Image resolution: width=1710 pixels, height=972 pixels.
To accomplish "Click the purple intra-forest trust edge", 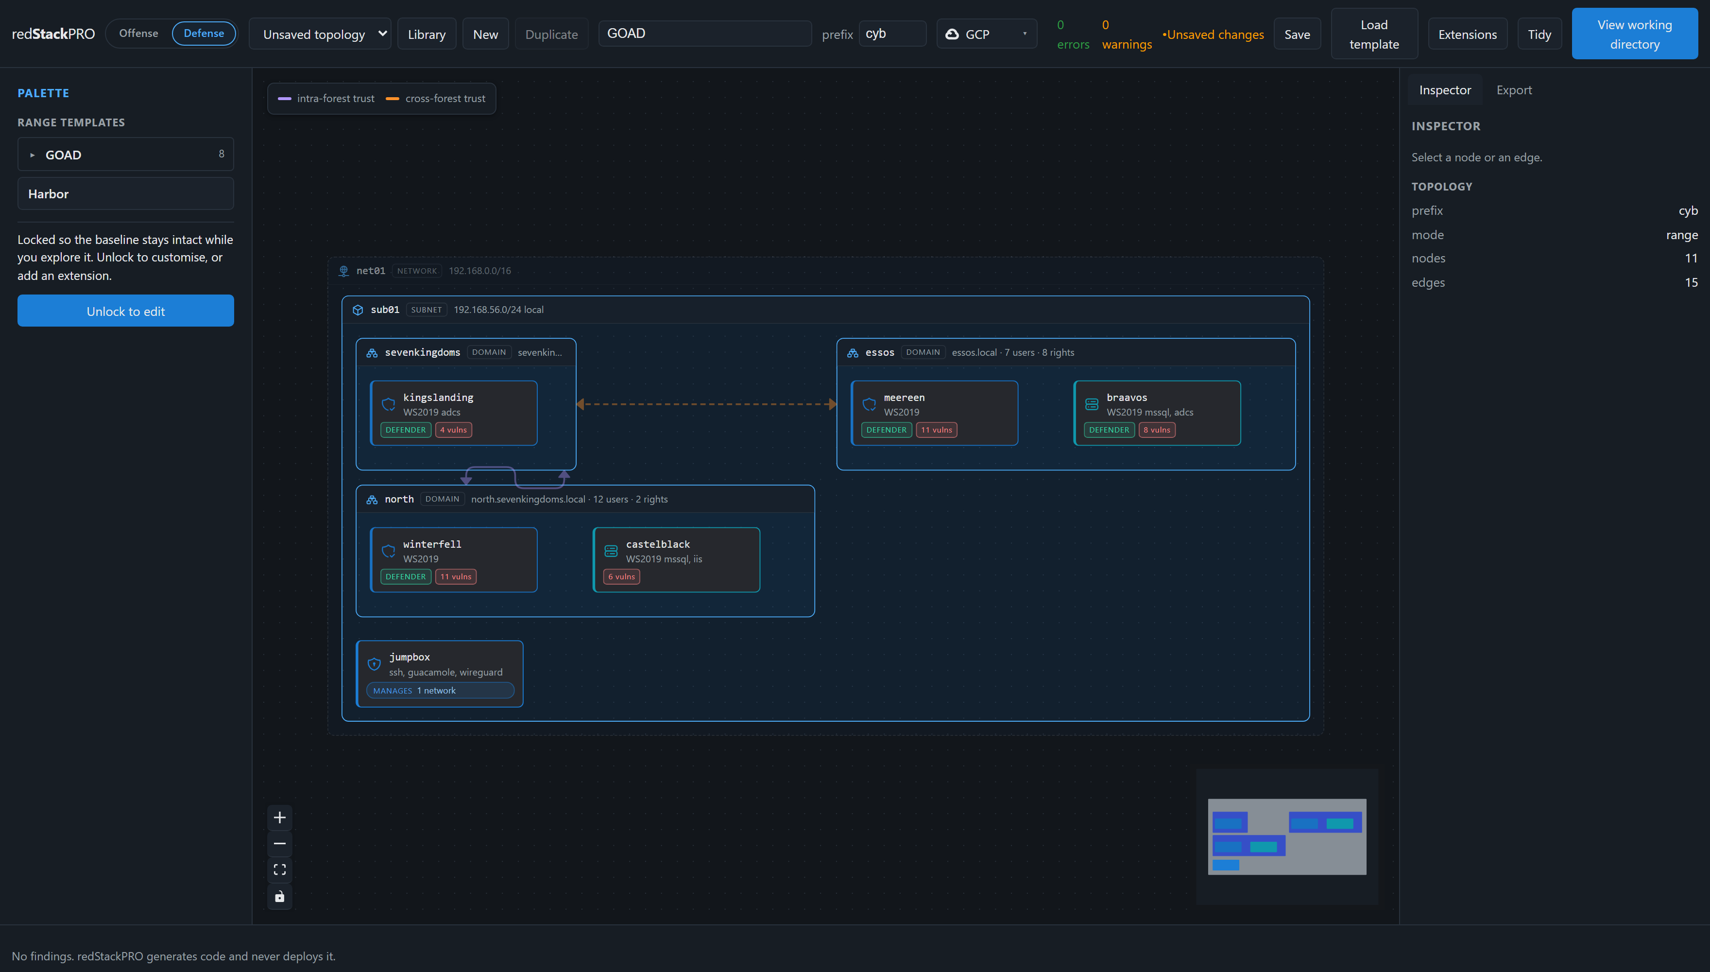I will point(514,477).
